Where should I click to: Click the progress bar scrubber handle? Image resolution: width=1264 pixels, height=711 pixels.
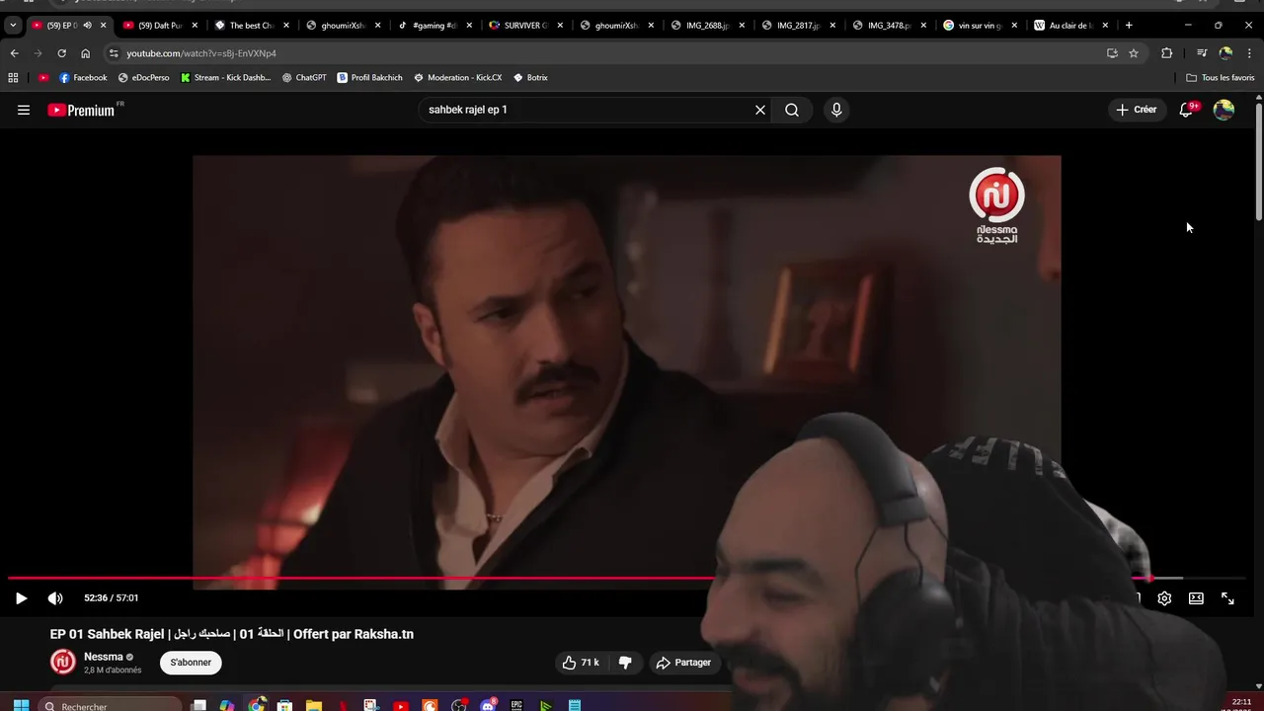pos(1149,578)
